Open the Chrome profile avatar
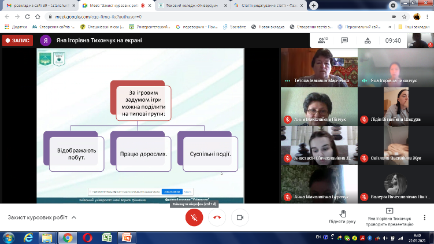Image resolution: width=434 pixels, height=244 pixels. click(x=417, y=17)
